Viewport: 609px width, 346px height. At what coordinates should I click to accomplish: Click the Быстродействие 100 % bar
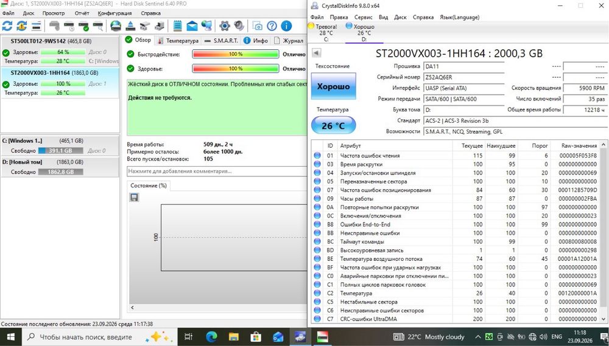click(236, 54)
